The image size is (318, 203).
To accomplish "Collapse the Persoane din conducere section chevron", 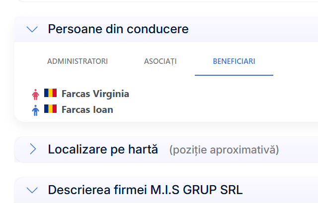I will [x=32, y=29].
